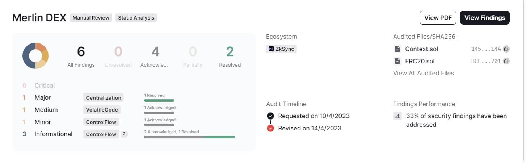
Task: Open View Findings
Action: pos(485,18)
